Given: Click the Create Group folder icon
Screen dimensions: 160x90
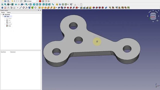Looking at the screenshot, I should pos(60,4).
